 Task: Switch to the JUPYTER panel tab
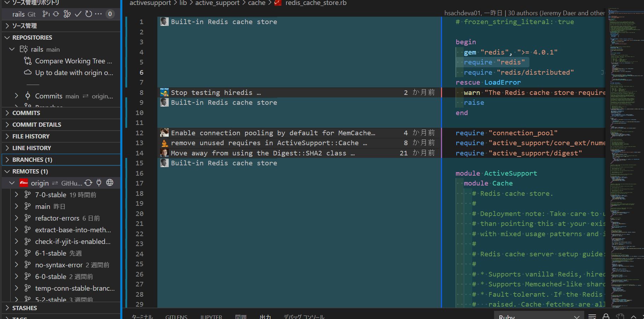tap(211, 317)
